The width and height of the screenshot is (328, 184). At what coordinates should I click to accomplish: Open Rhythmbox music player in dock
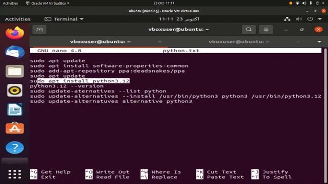pos(15,90)
